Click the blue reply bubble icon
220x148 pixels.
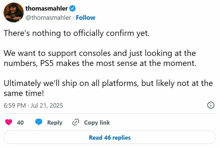pyautogui.click(x=39, y=122)
